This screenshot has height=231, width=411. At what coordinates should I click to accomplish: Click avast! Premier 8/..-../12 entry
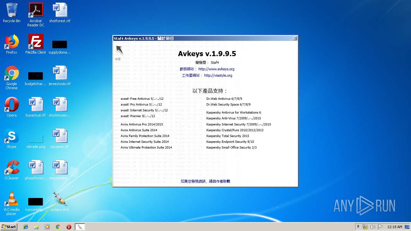[x=138, y=116]
